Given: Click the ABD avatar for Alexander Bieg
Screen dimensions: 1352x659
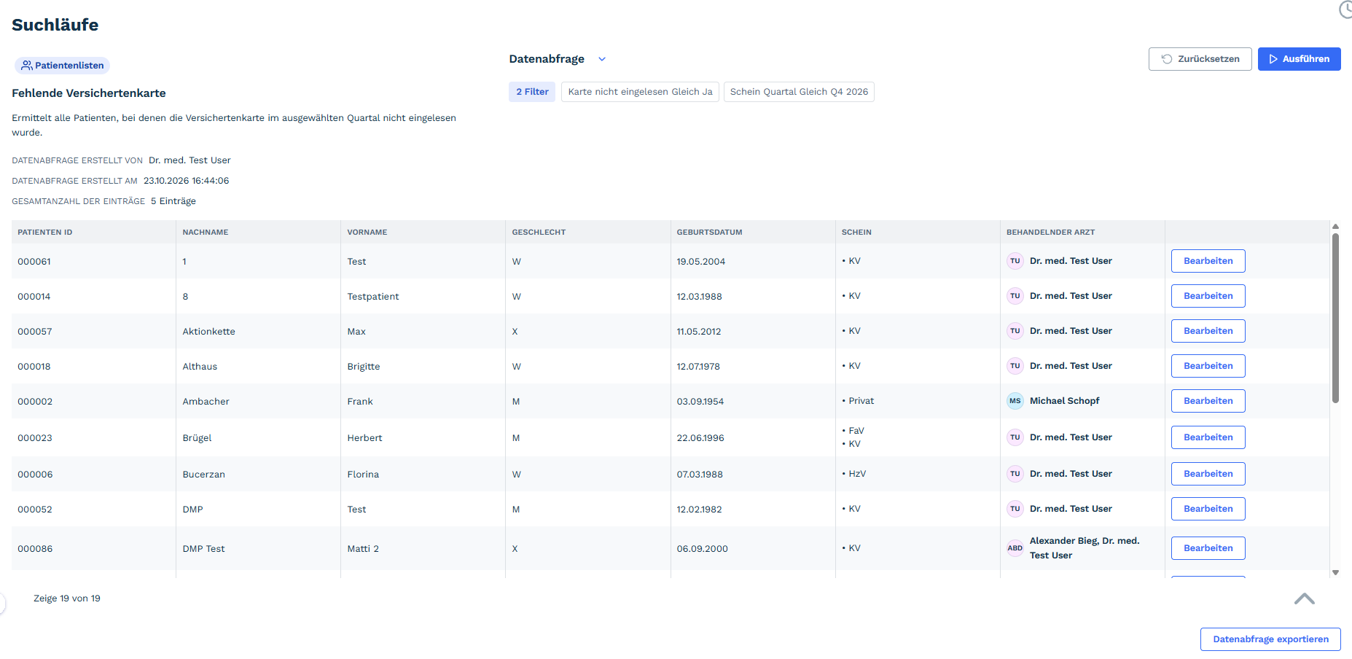Looking at the screenshot, I should [1015, 548].
